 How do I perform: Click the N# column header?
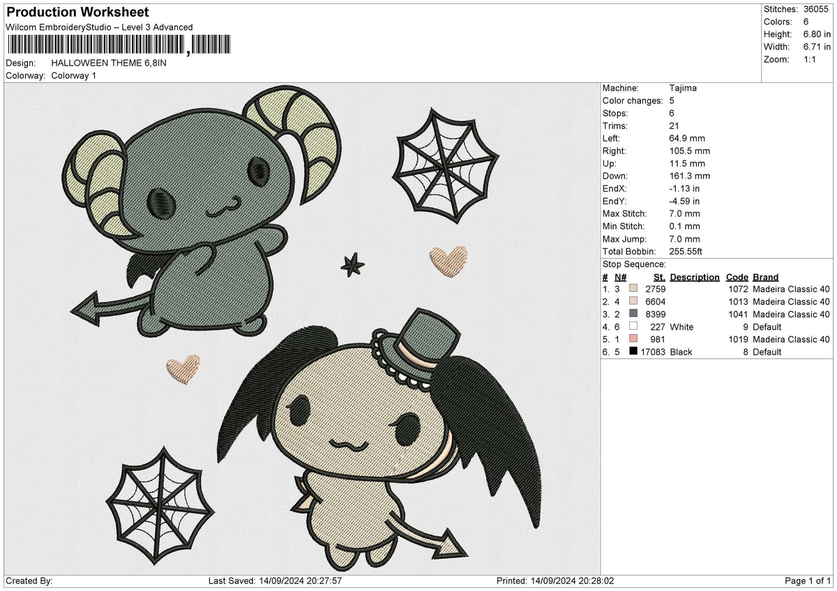[620, 277]
